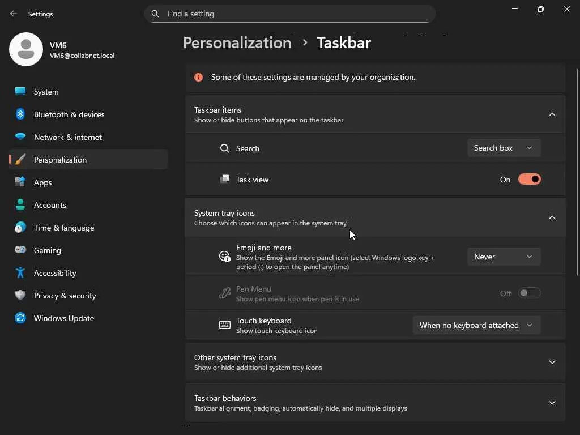
Task: Go back to Personalization breadcrumb
Action: (237, 43)
